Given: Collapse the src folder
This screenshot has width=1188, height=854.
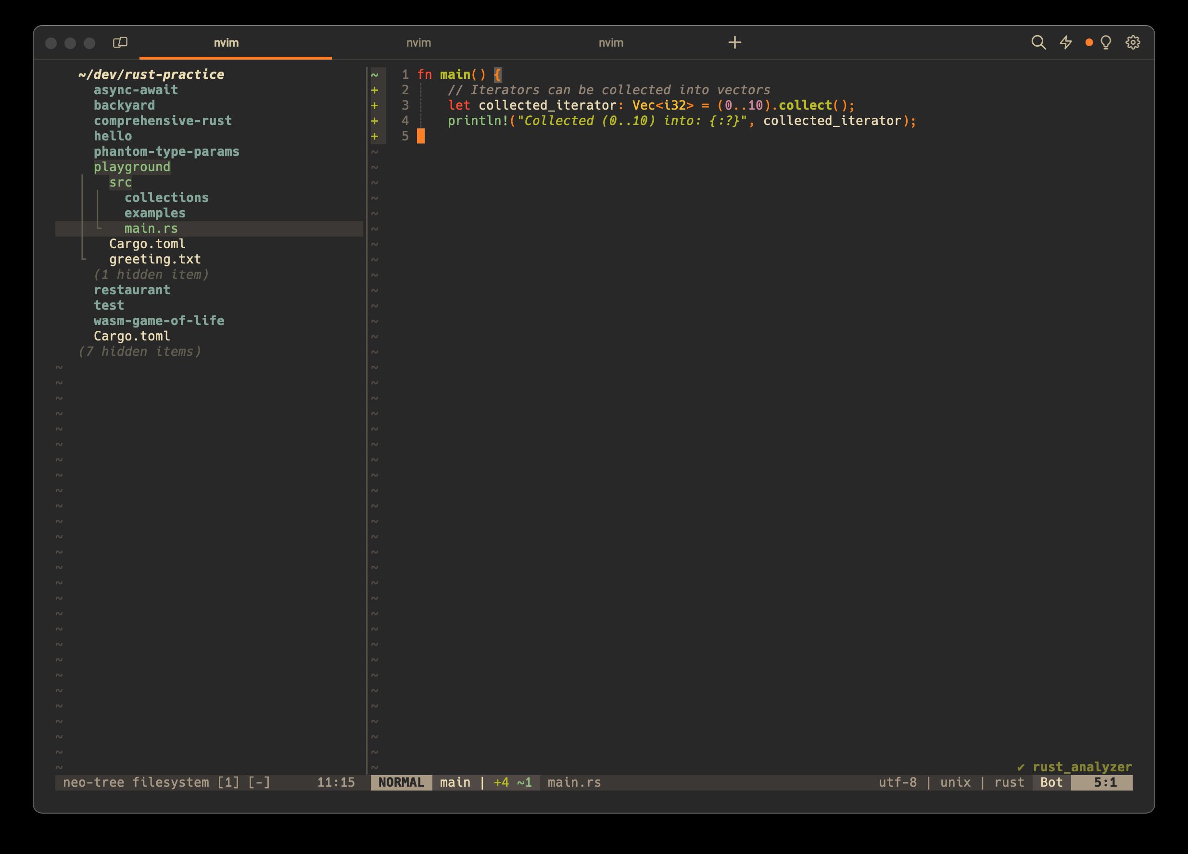Looking at the screenshot, I should click(120, 182).
